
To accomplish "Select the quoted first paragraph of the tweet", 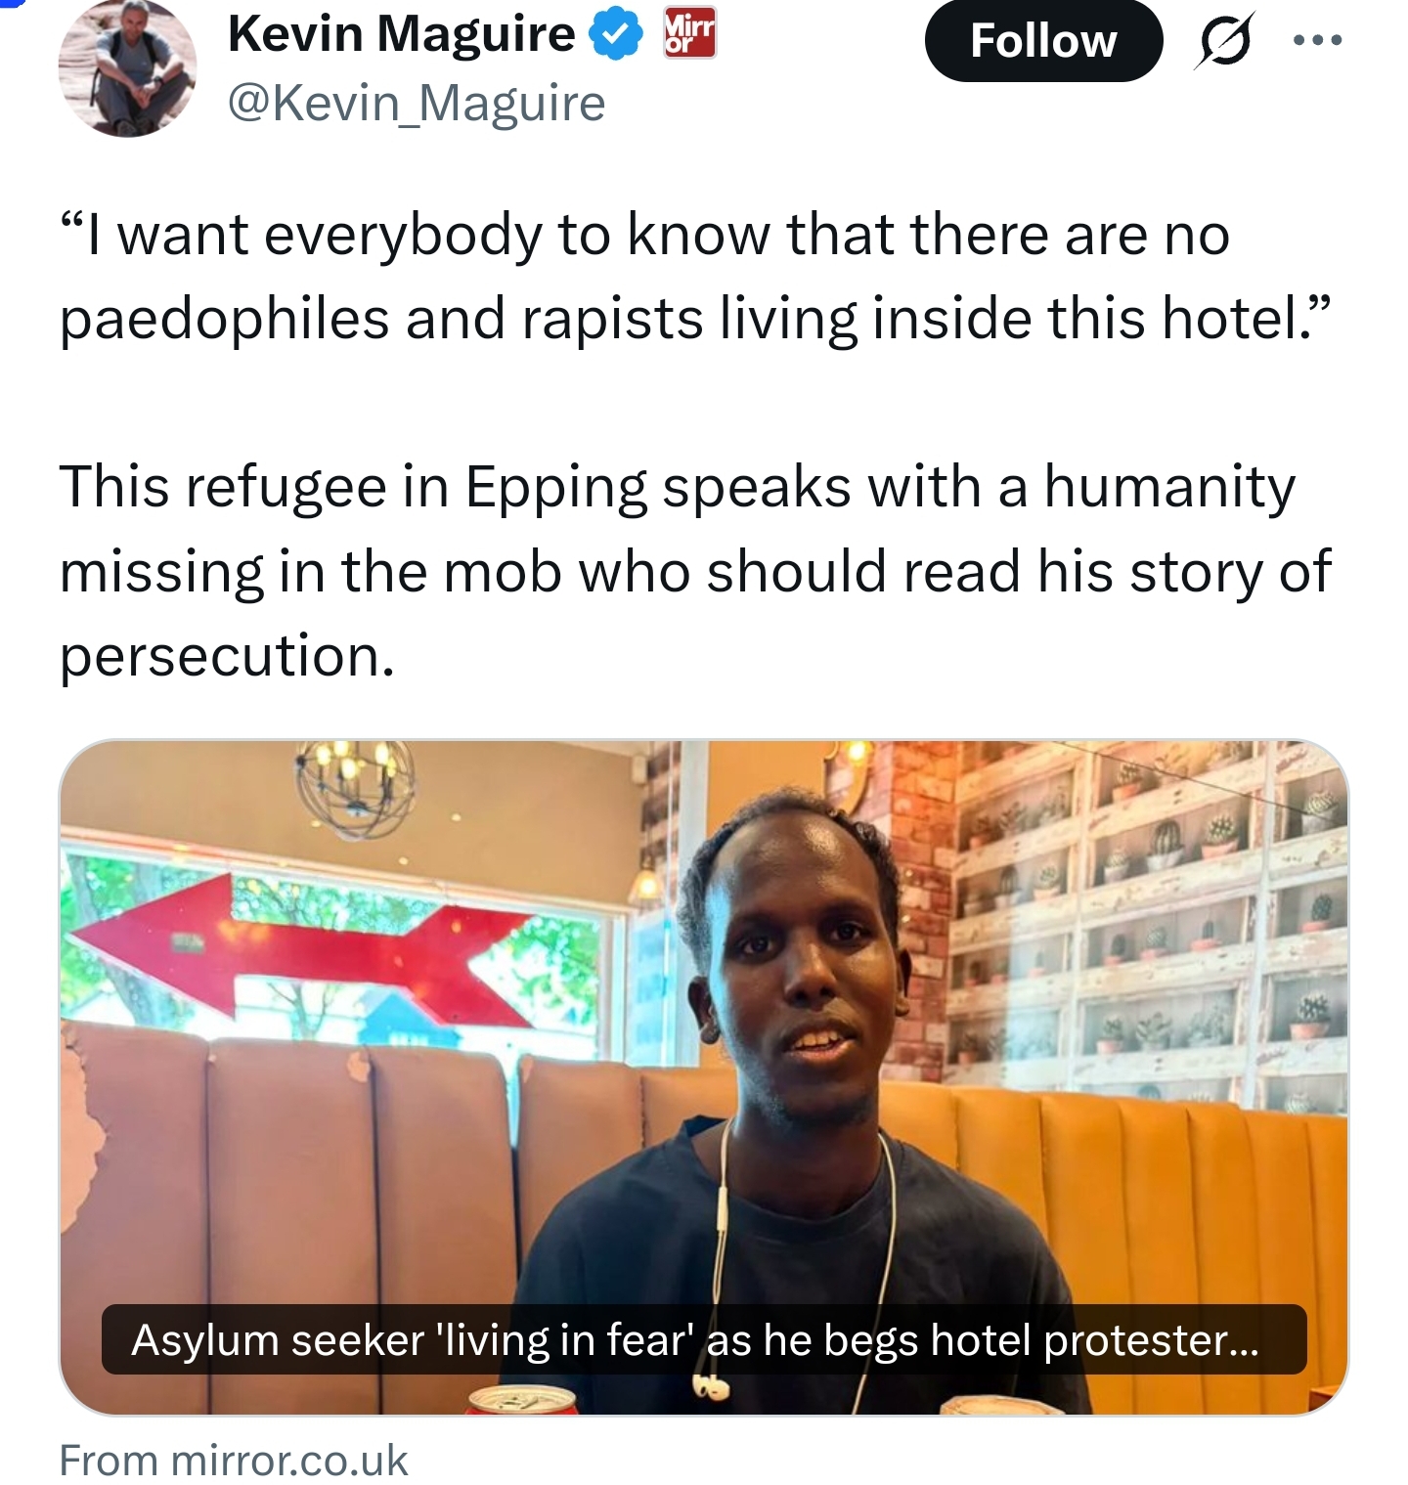I will coord(694,277).
